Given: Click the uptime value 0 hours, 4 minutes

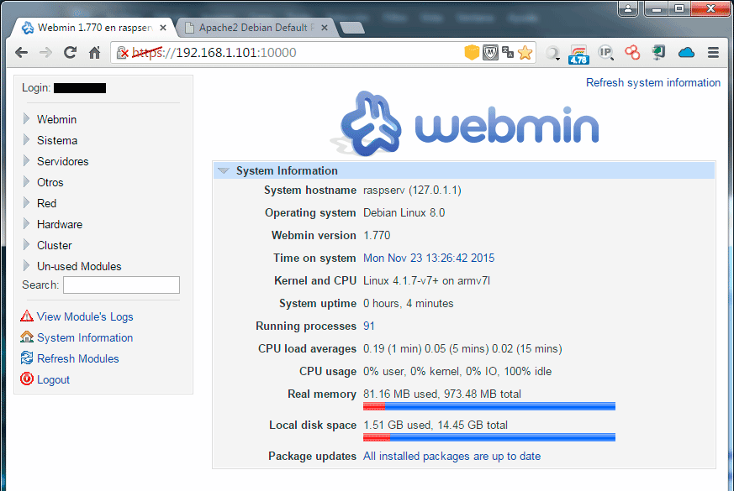Looking at the screenshot, I should tap(408, 303).
